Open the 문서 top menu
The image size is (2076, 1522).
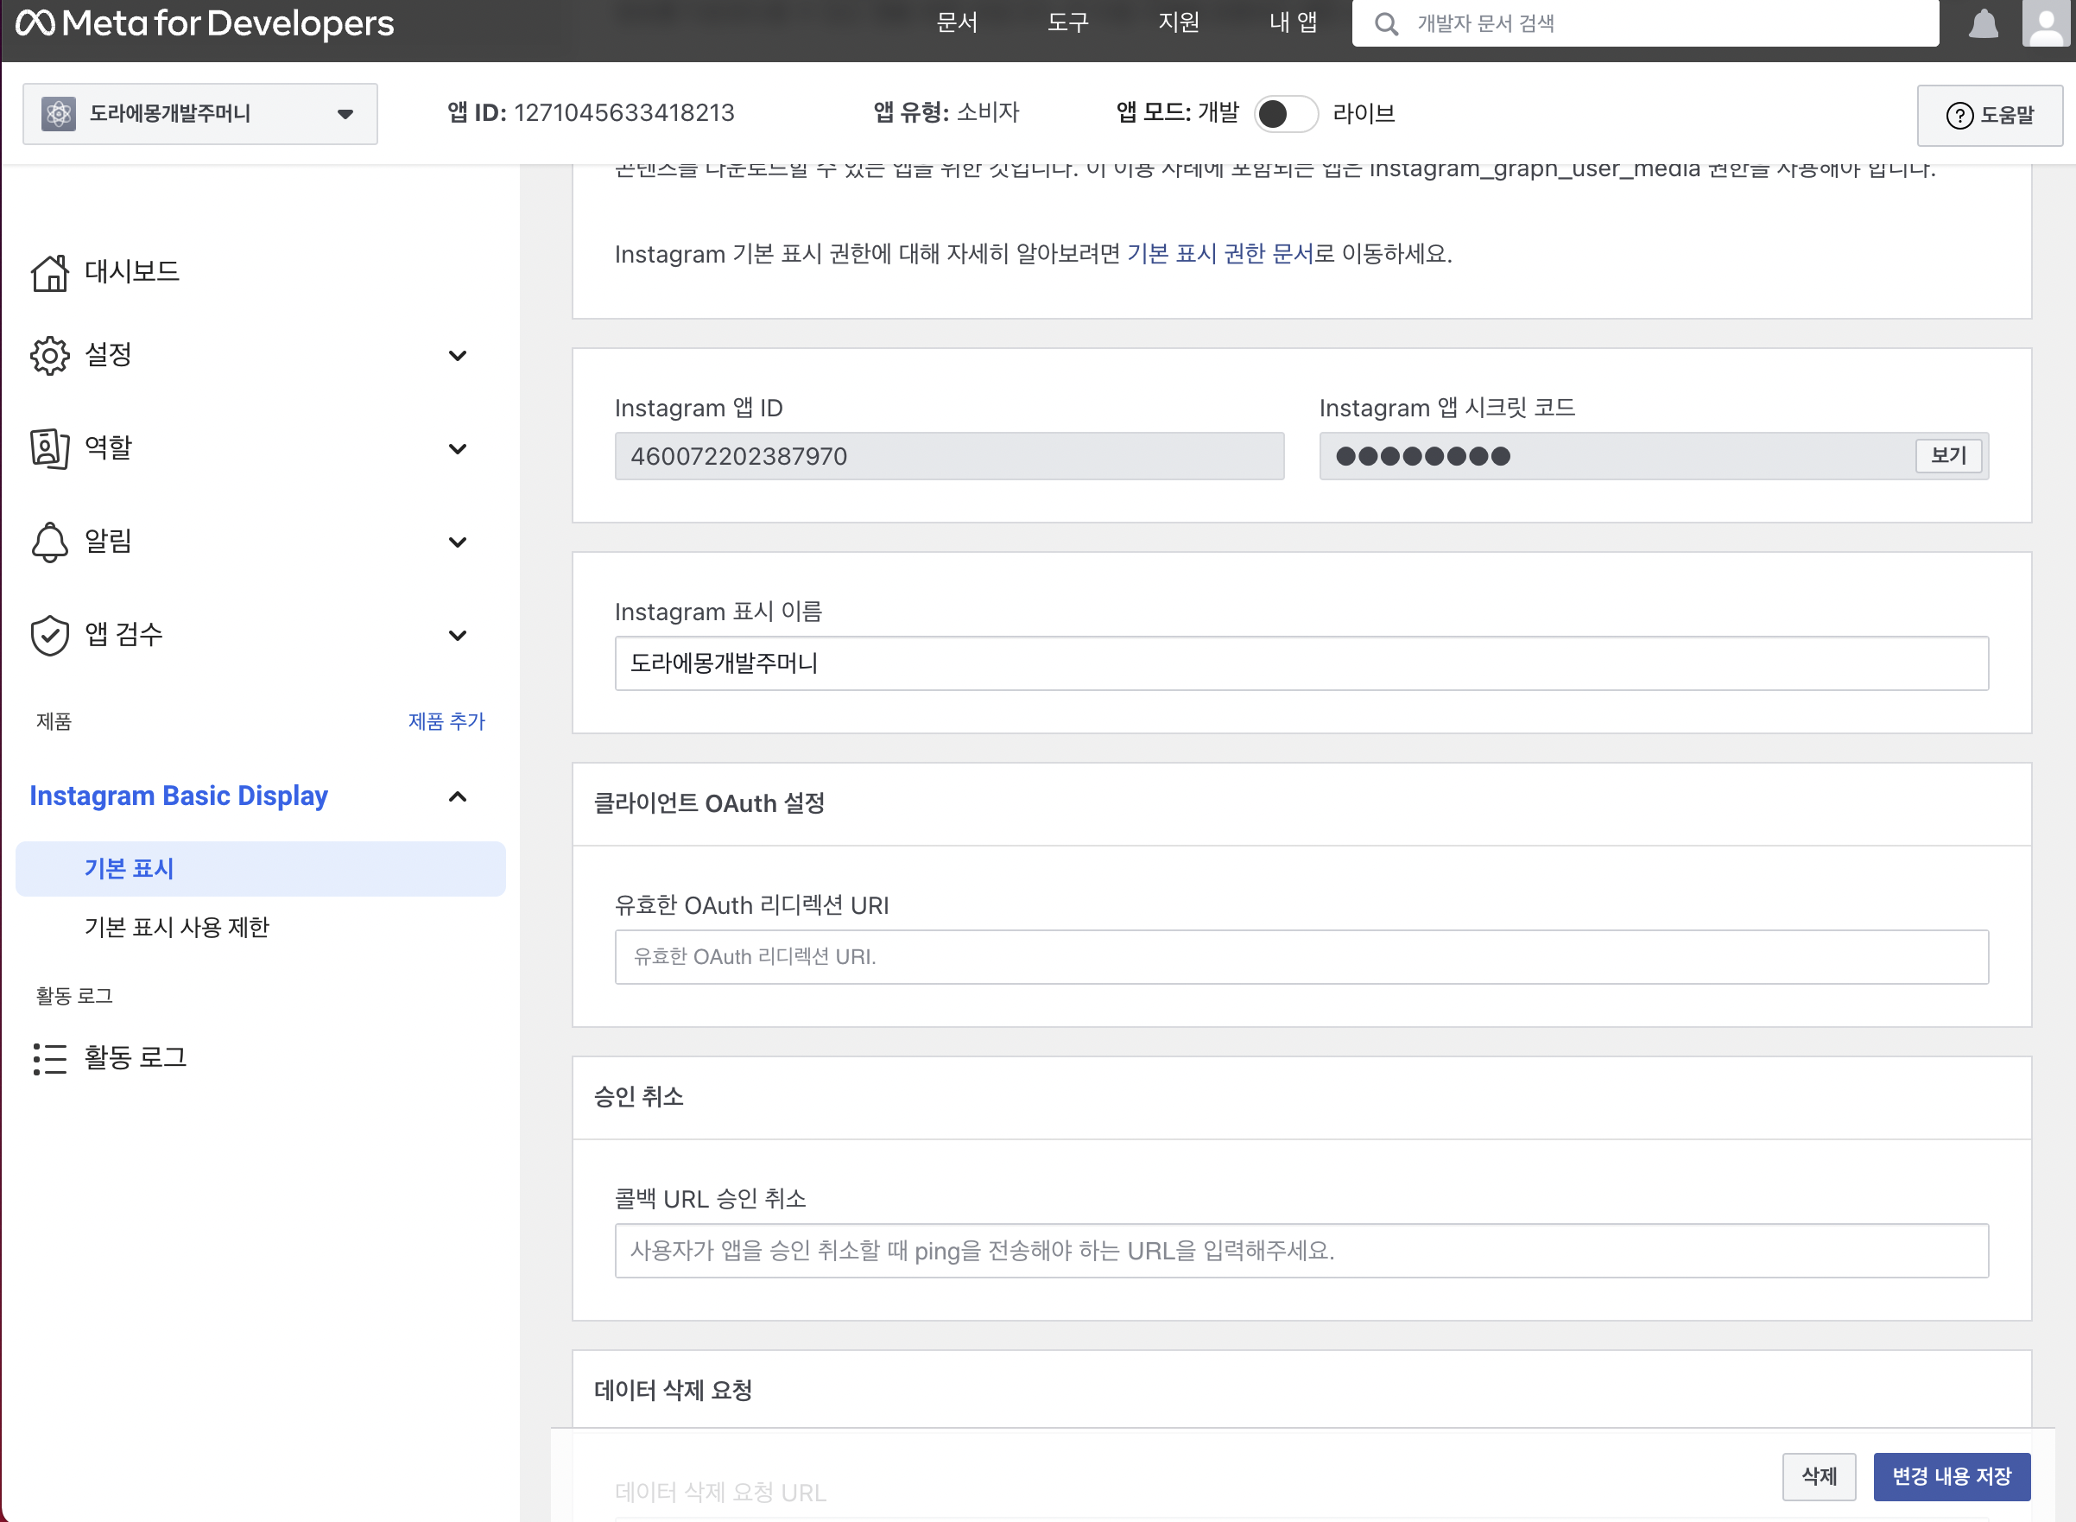tap(956, 22)
